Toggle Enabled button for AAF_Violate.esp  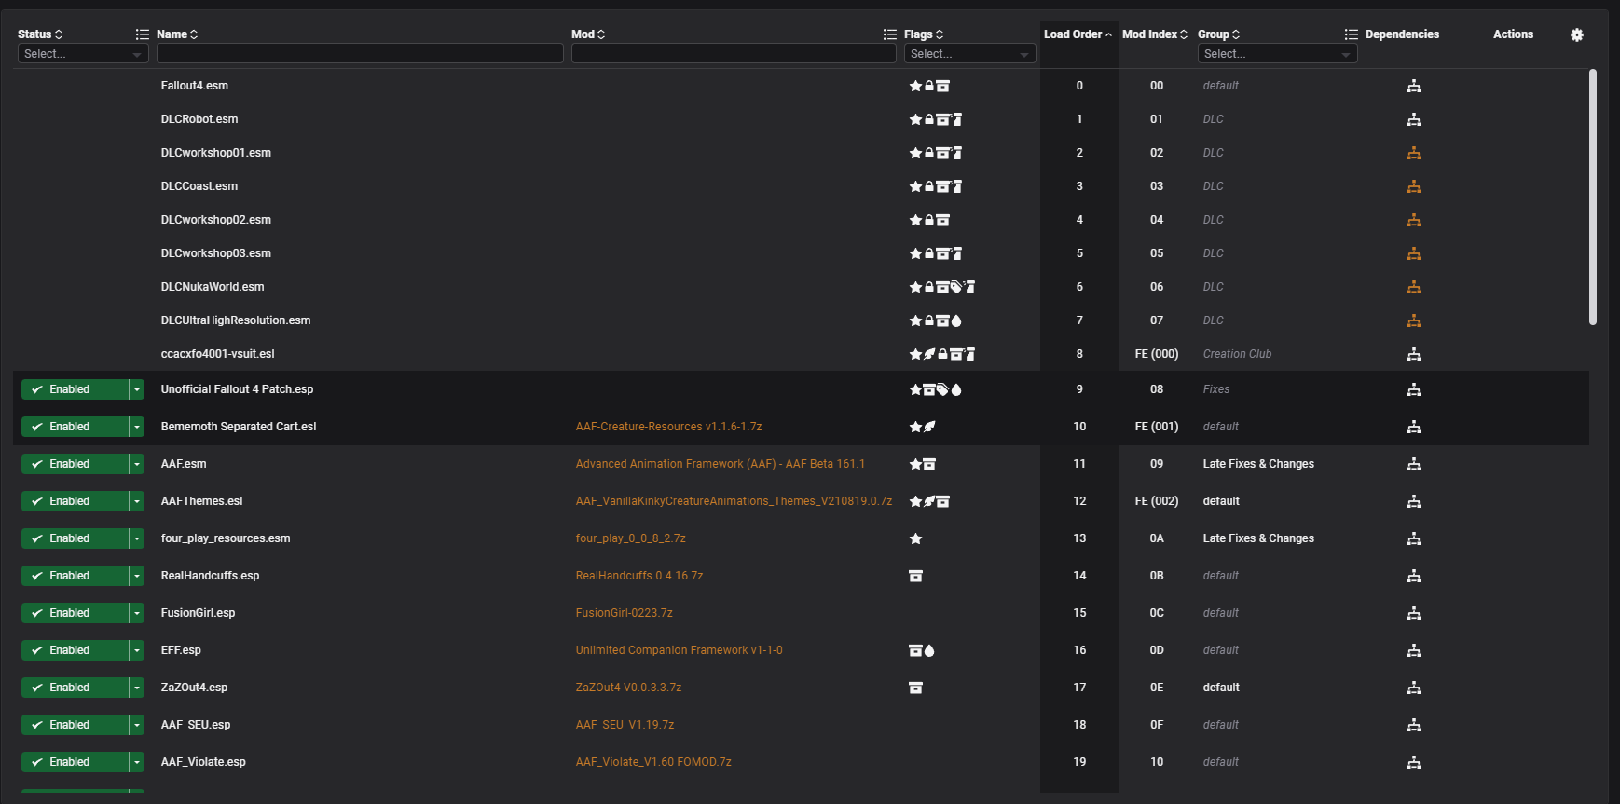click(75, 762)
